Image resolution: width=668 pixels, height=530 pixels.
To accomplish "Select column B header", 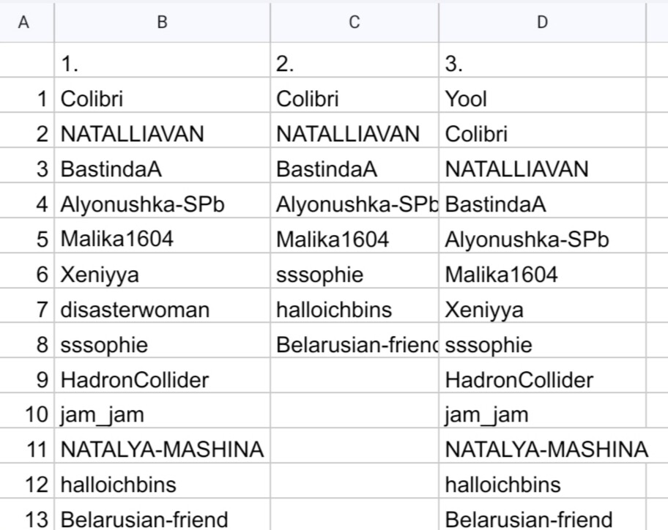I will pos(163,23).
